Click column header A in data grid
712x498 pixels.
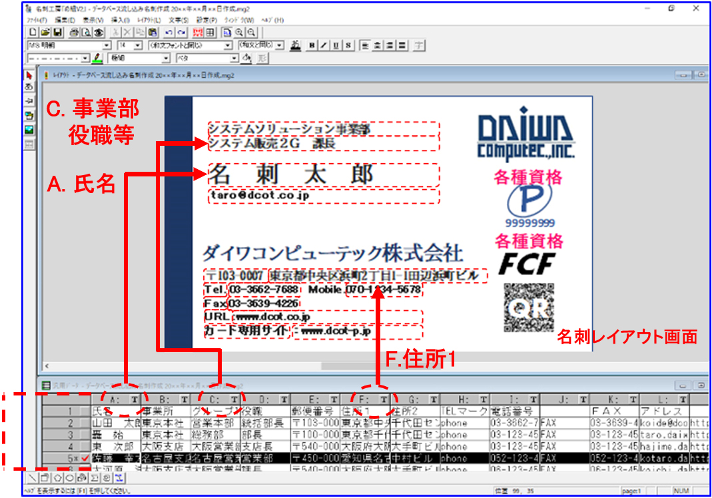(114, 399)
